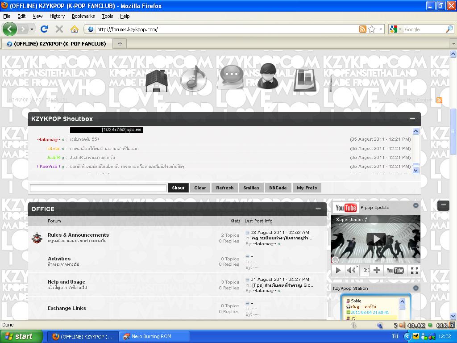The width and height of the screenshot is (457, 343).
Task: Toggle video fullscreen icon
Action: (x=415, y=270)
